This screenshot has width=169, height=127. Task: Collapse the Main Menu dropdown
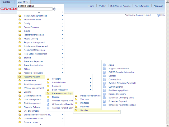tap(24, 2)
